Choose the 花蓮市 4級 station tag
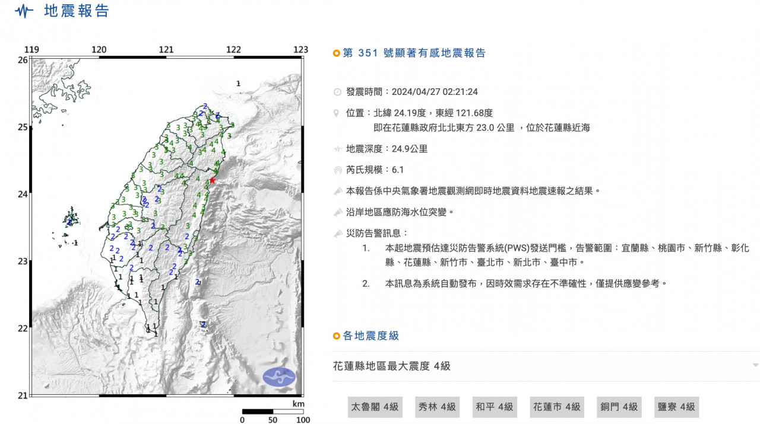Viewport: 760px width, 424px height. tap(556, 407)
